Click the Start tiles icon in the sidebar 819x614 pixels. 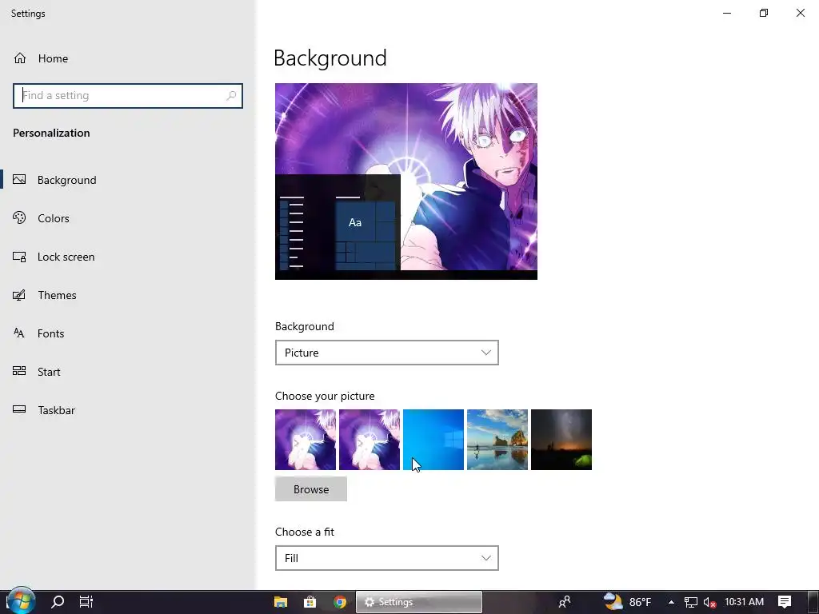point(19,371)
